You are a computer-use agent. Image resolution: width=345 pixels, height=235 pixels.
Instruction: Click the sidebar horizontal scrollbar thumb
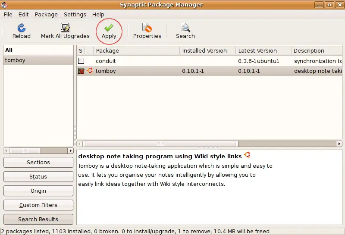click(25, 151)
